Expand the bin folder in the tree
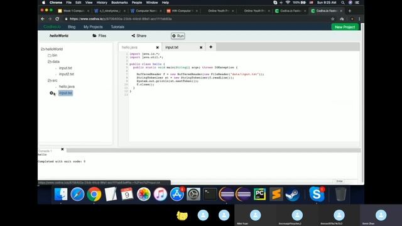Screen dimensions: 402x226 [52, 55]
